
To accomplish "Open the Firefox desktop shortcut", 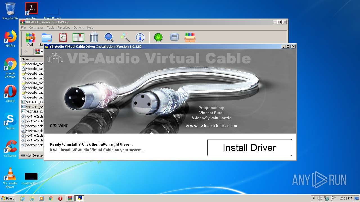I will point(10,39).
